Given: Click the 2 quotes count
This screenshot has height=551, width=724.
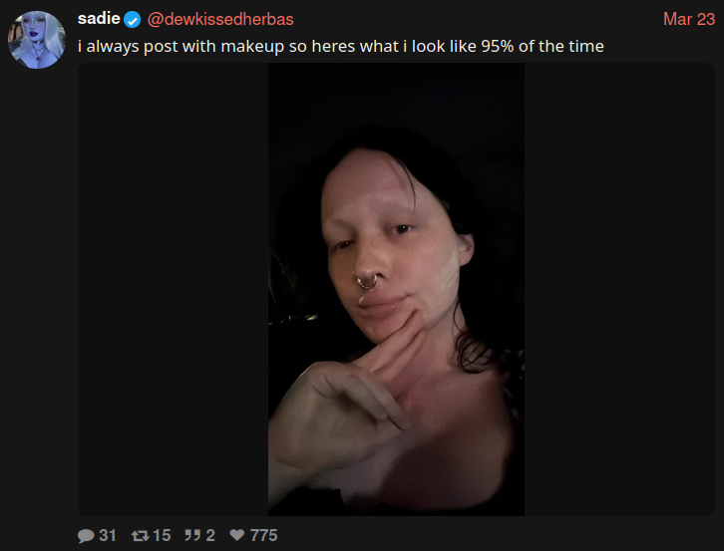Looking at the screenshot, I should click(210, 535).
